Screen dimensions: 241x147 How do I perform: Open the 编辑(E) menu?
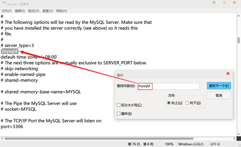(x=20, y=11)
